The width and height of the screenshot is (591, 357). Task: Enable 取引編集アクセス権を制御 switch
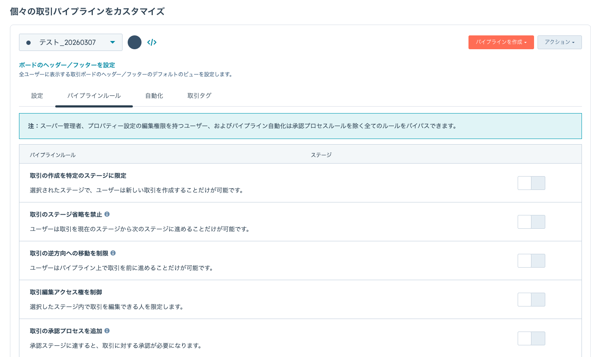531,300
